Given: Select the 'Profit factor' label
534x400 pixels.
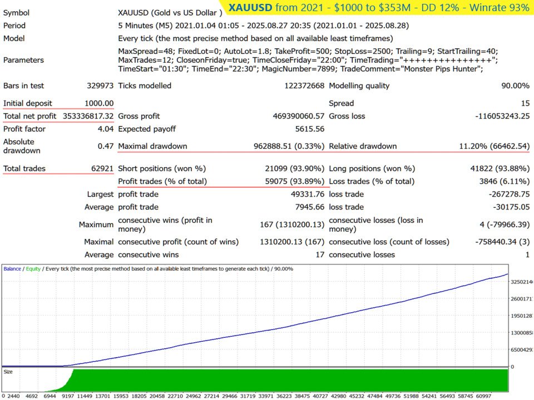Looking at the screenshot, I should [24, 129].
